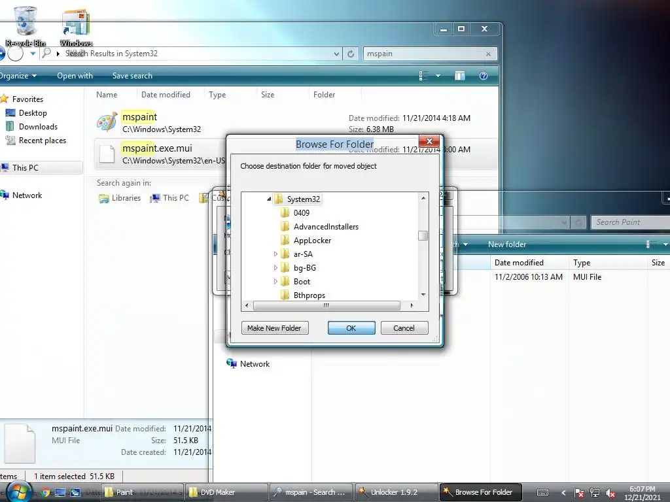The image size is (670, 502).
Task: Select the 0409 folder
Action: pyautogui.click(x=301, y=213)
